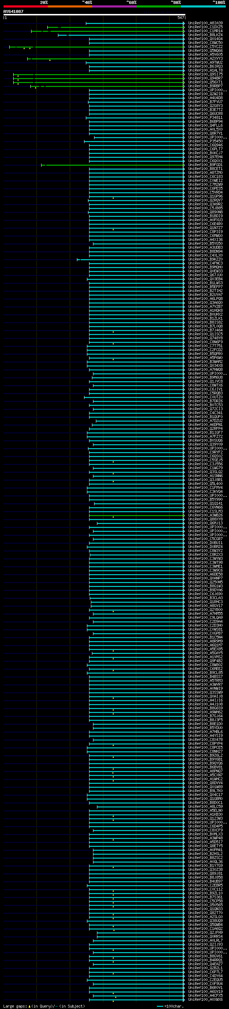Click the UniRef100_B1BDI9 label
The height and width of the screenshot is (1009, 229).
pos(205,216)
